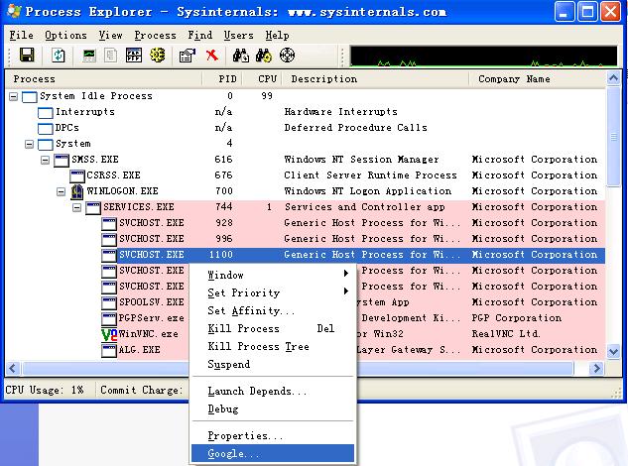Viewport: 628px width, 466px height.
Task: Toggle the lower pane view toolbar icon
Action: (x=133, y=56)
